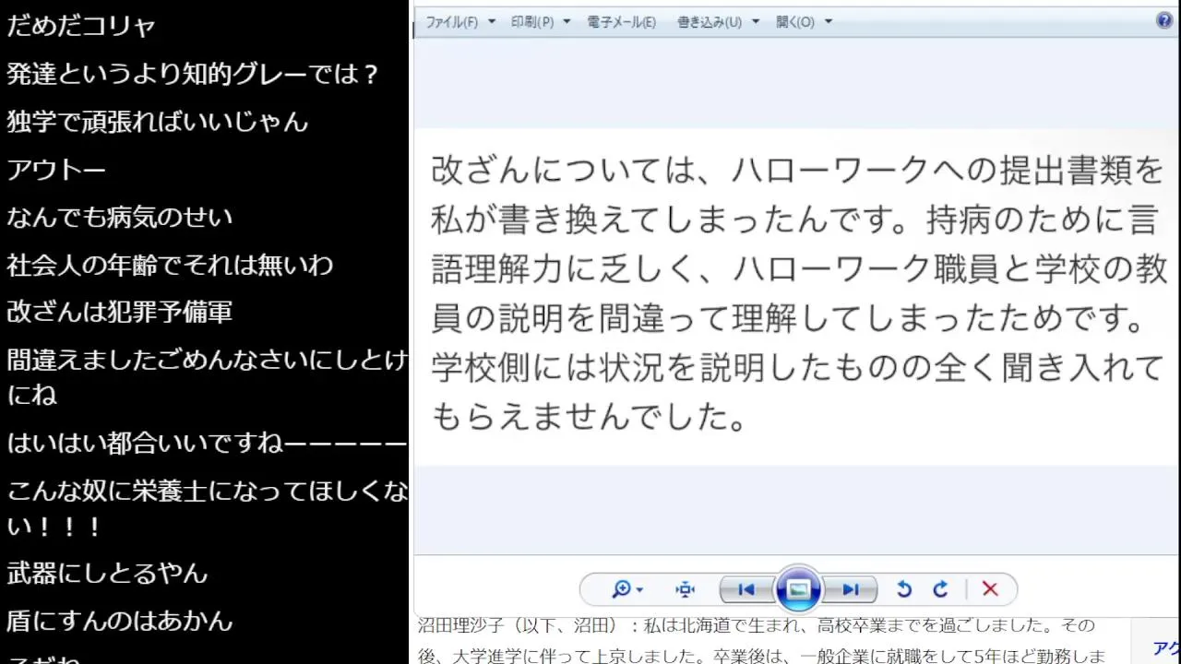
Task: Expand the 印刷(P) dropdown arrow
Action: 567,22
